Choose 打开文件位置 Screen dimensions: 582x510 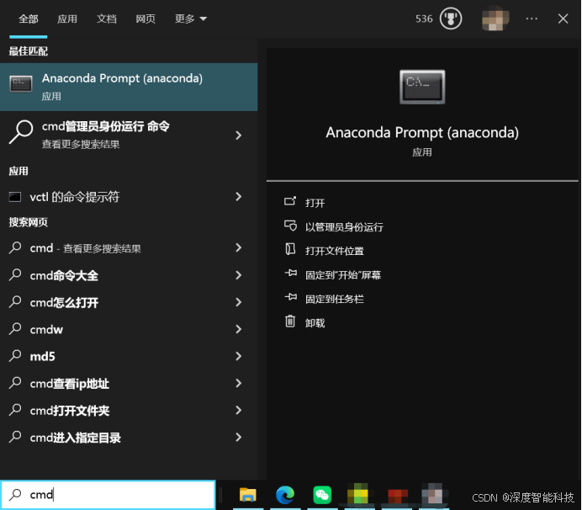click(x=335, y=251)
